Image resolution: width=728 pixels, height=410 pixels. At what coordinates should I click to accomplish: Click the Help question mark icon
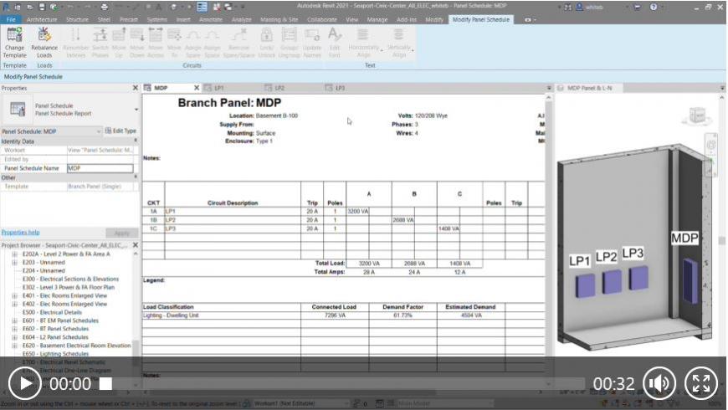(654, 7)
